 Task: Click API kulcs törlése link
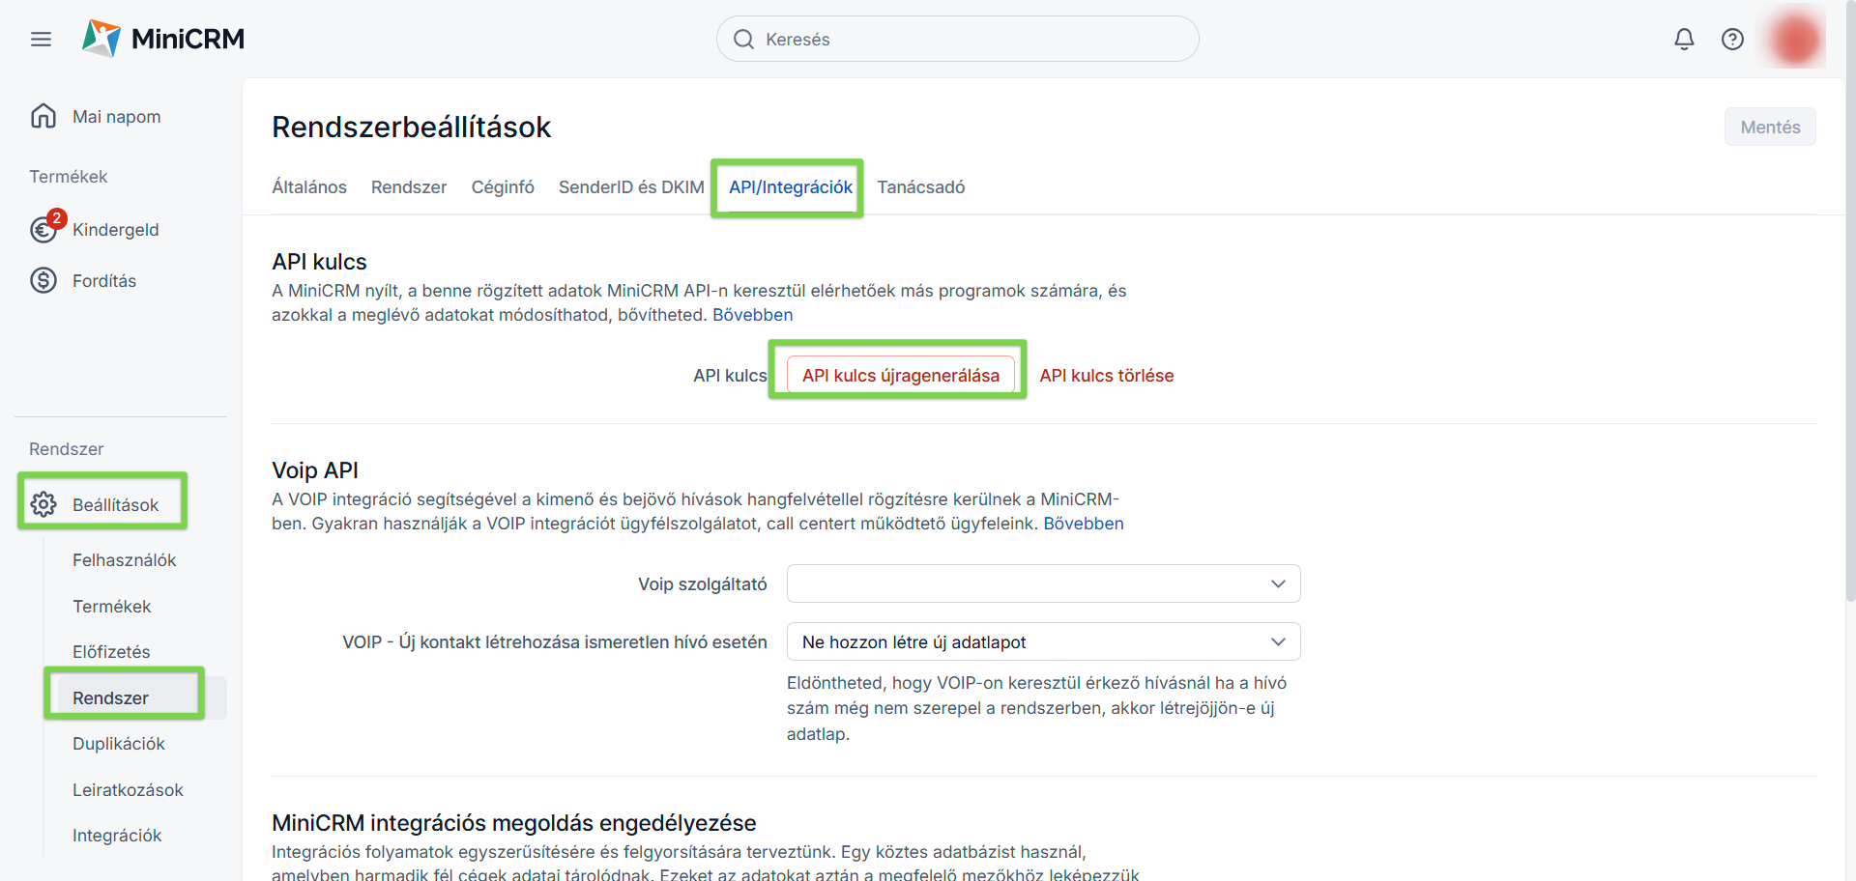[x=1107, y=376]
